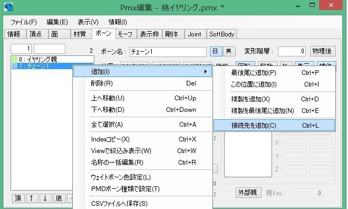348x209 pixels.
Task: Click the 親Key value field
Action: (x=306, y=193)
